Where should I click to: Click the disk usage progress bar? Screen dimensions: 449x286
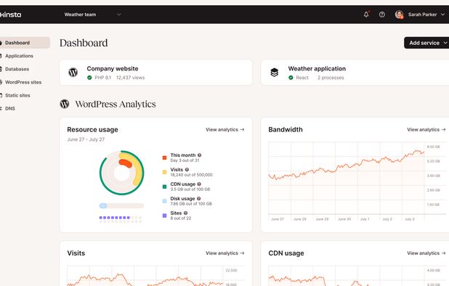(121, 205)
